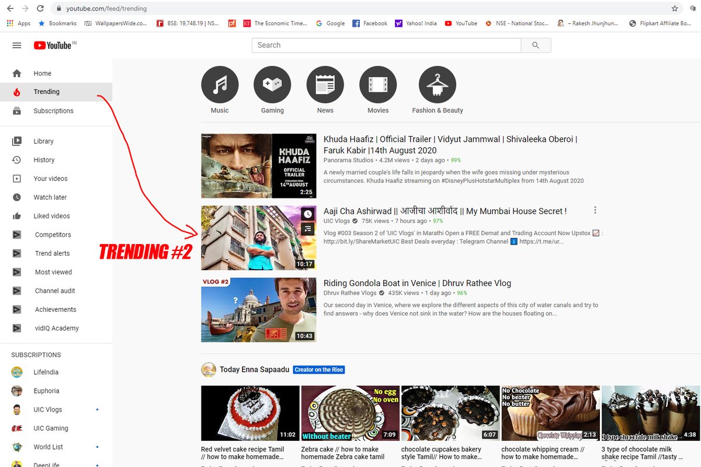The height and width of the screenshot is (467, 701).
Task: Open the Channel audit tool
Action: tap(55, 290)
